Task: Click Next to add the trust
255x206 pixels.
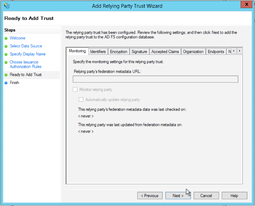Action: [178, 196]
